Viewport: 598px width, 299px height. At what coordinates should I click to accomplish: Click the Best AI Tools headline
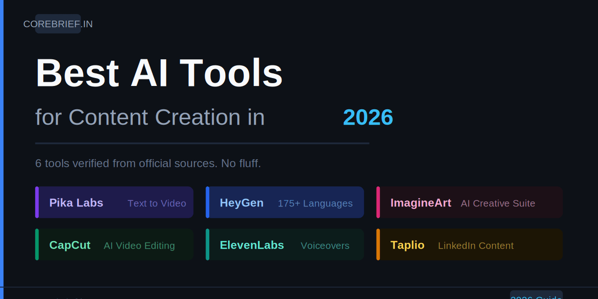coord(159,72)
